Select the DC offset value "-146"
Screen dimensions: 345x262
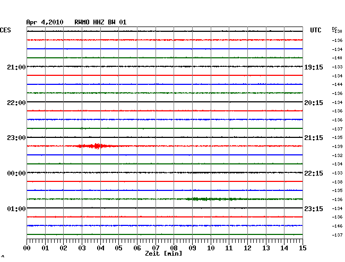point(337,226)
